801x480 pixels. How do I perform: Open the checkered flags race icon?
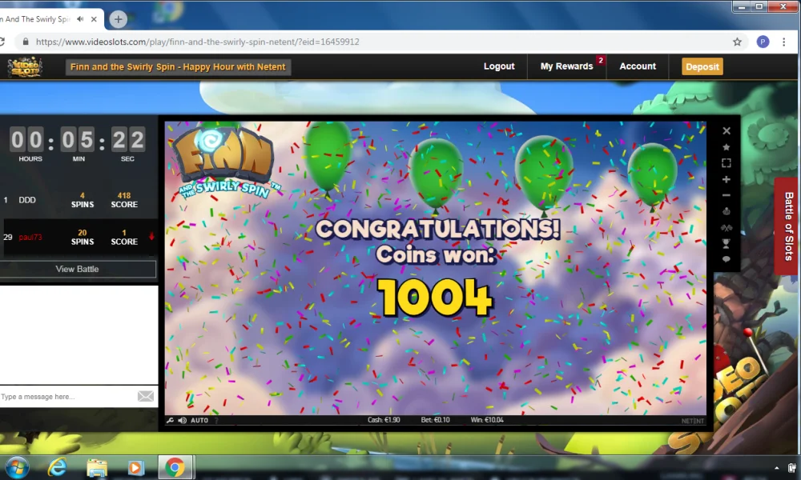click(x=726, y=227)
